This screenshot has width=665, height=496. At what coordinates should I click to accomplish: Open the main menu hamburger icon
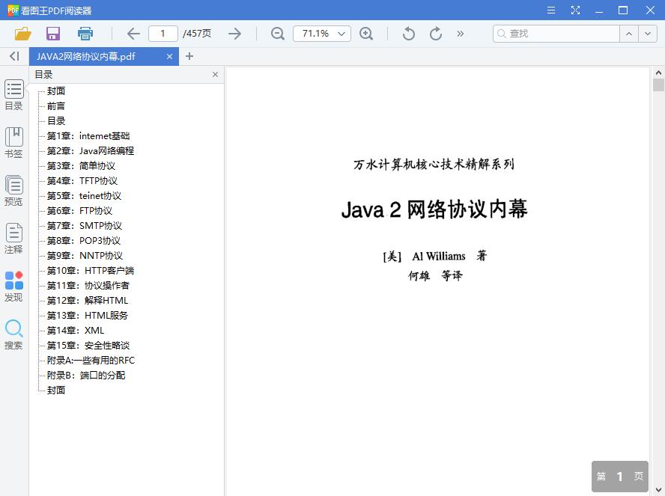click(x=551, y=10)
